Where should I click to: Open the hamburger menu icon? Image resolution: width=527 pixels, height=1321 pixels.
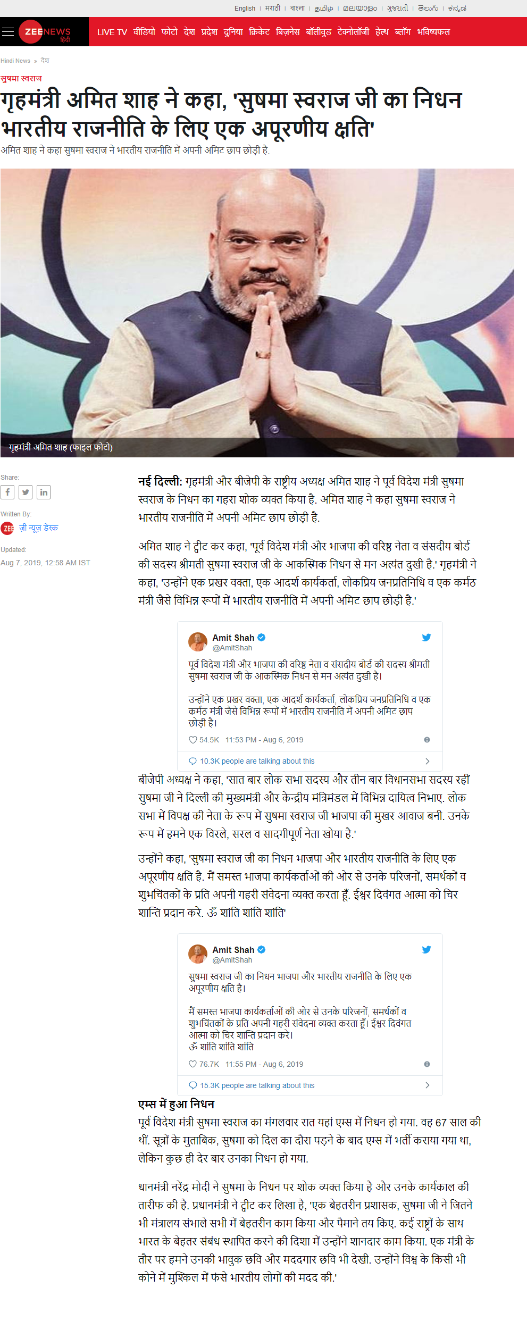pos(7,32)
